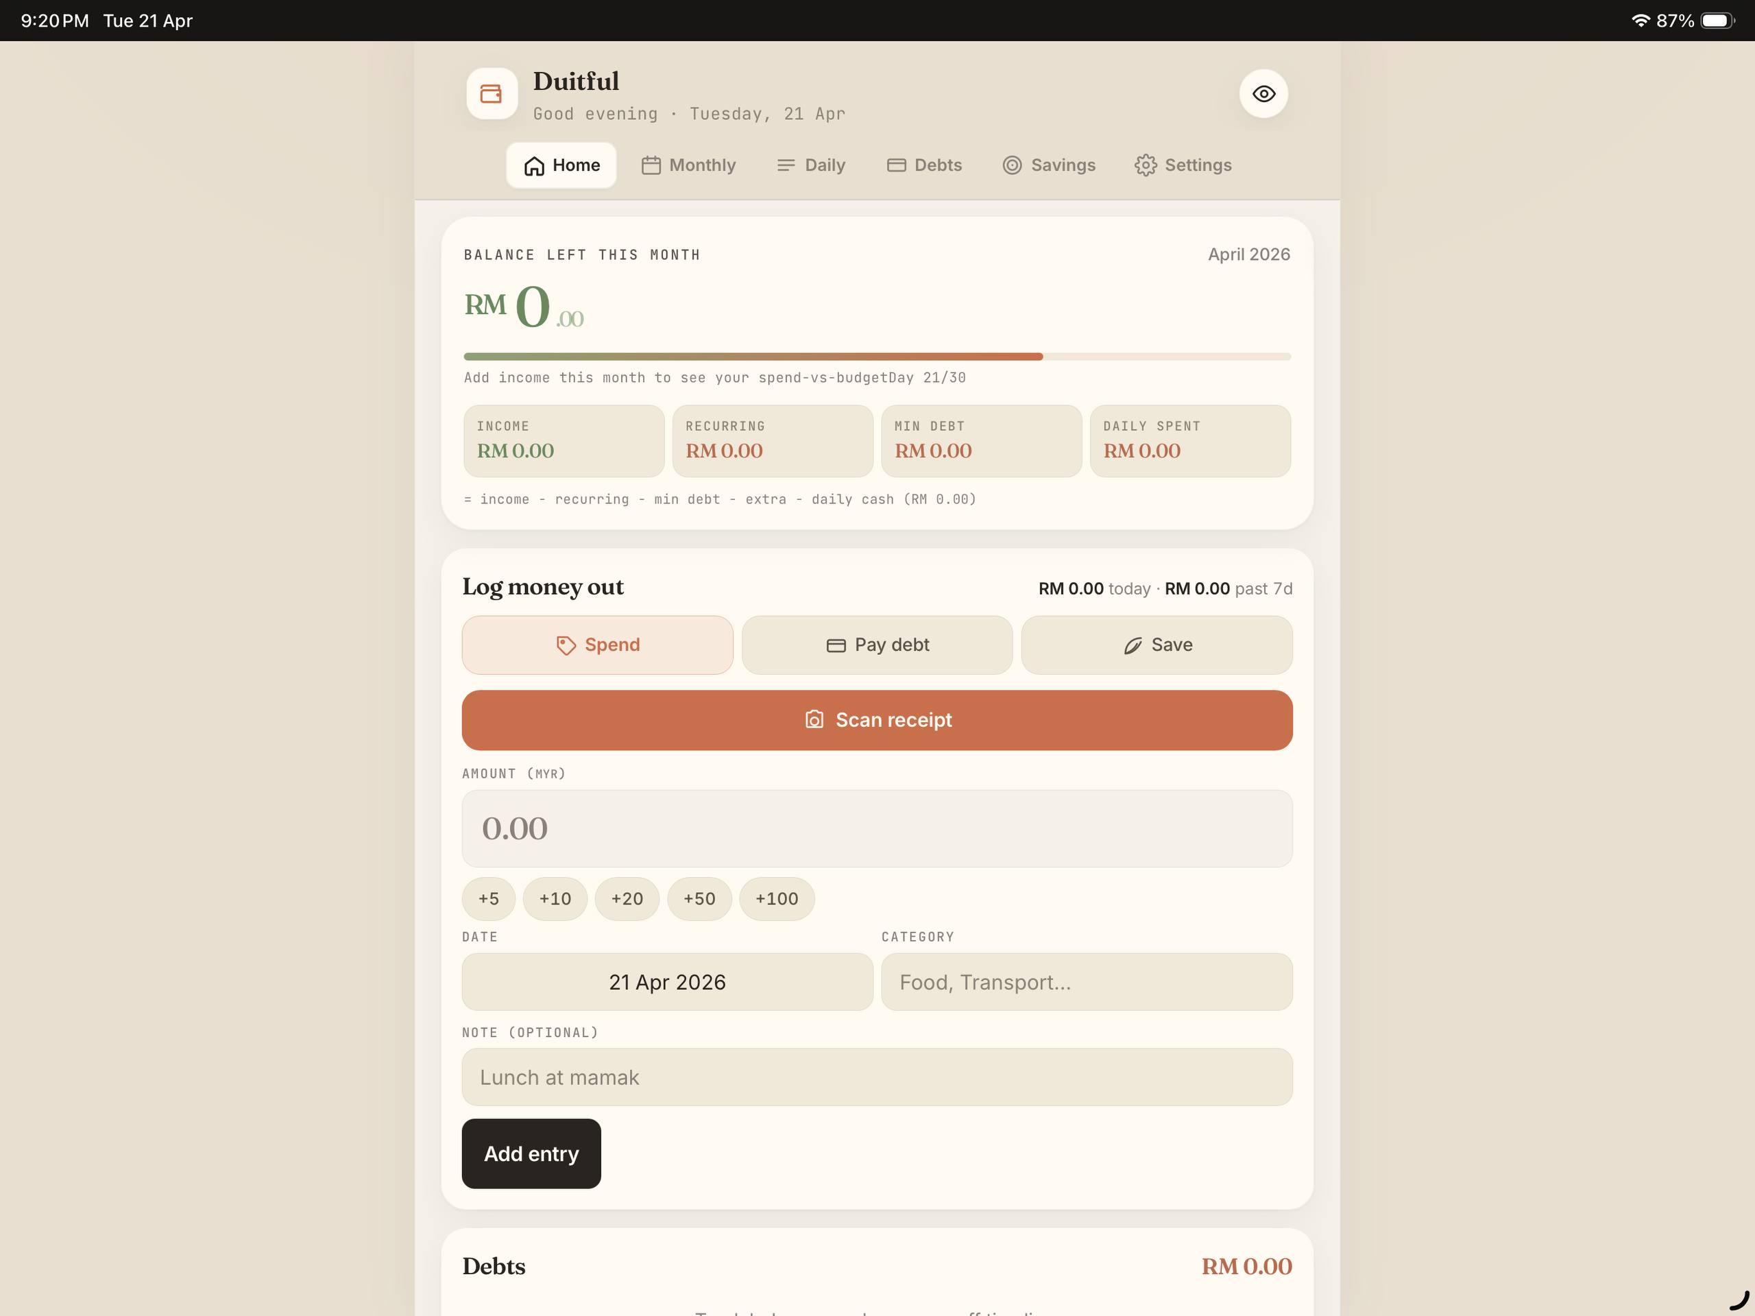Viewport: 1755px width, 1316px height.
Task: Open Debts tab via card icon
Action: pyautogui.click(x=897, y=165)
